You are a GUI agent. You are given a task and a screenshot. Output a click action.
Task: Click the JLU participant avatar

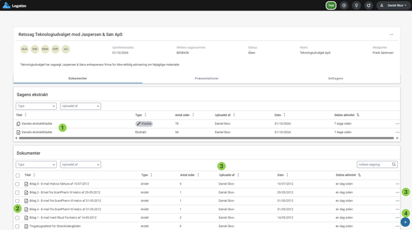[66, 49]
